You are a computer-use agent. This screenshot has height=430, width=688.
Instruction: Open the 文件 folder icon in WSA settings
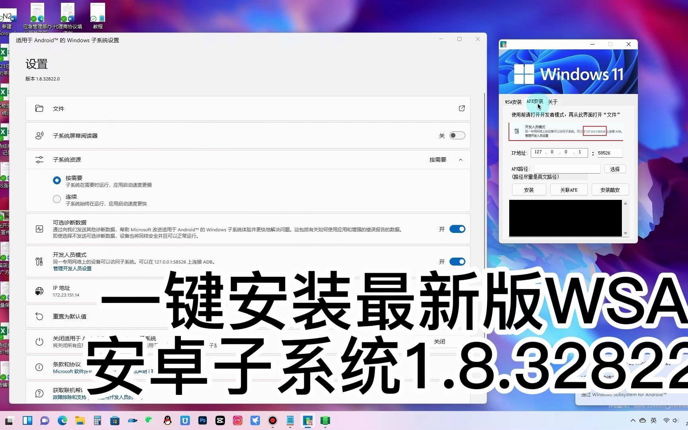pyautogui.click(x=39, y=108)
